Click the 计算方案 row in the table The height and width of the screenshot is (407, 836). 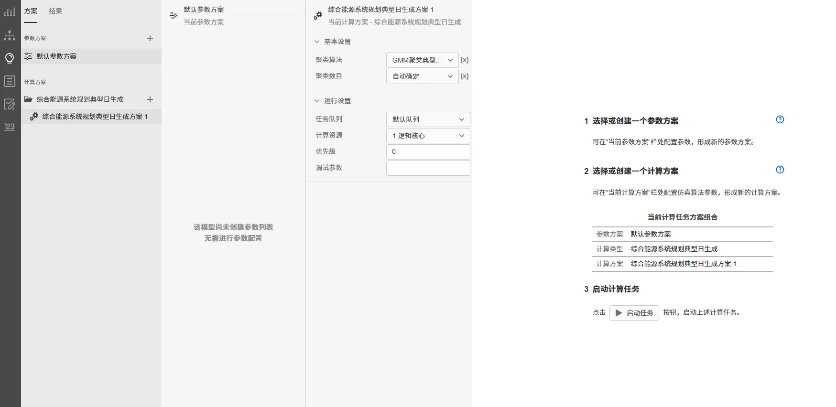coord(682,264)
